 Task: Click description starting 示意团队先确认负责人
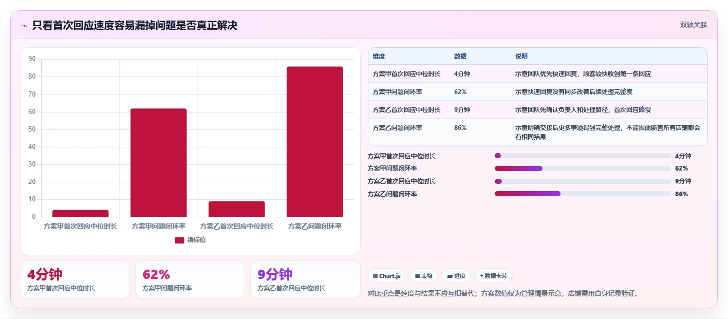(x=583, y=110)
